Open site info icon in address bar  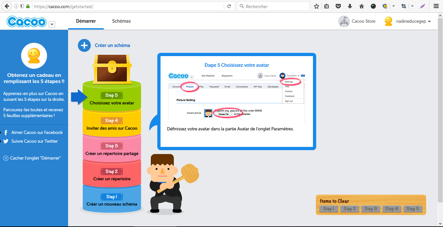click(x=16, y=6)
